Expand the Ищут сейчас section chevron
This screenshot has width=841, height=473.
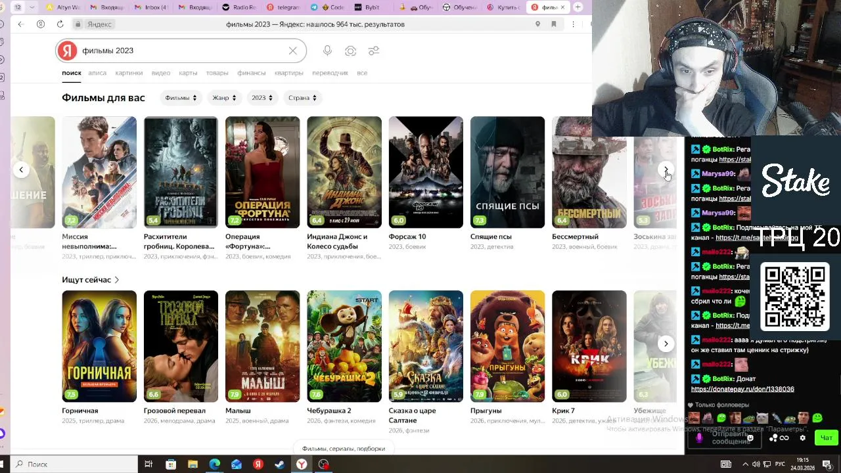pyautogui.click(x=117, y=280)
